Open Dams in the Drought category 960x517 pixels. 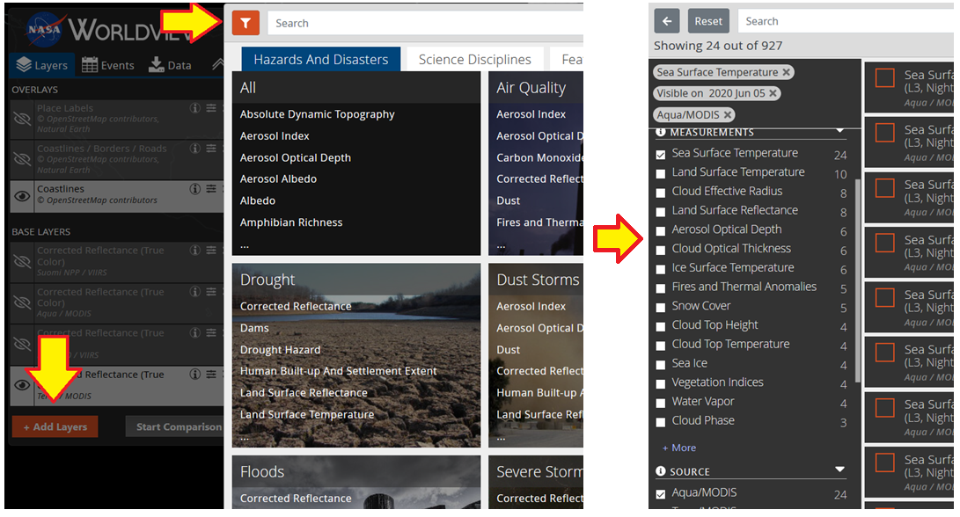click(254, 329)
